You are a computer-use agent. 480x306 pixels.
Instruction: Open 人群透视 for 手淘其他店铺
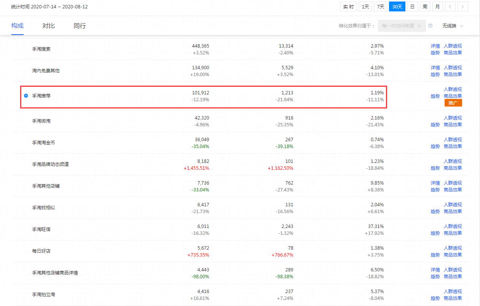[453, 183]
